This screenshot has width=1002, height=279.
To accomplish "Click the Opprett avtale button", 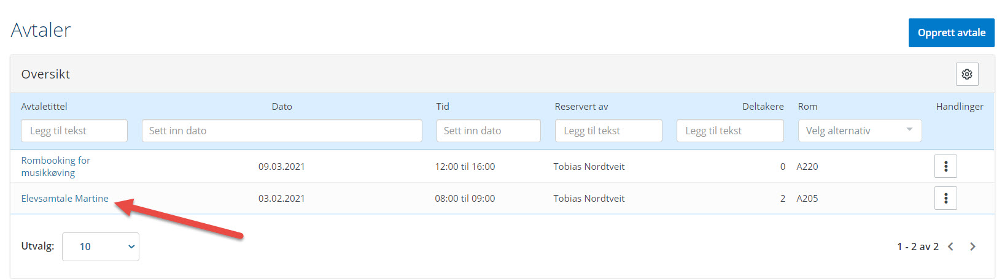I will pyautogui.click(x=951, y=32).
